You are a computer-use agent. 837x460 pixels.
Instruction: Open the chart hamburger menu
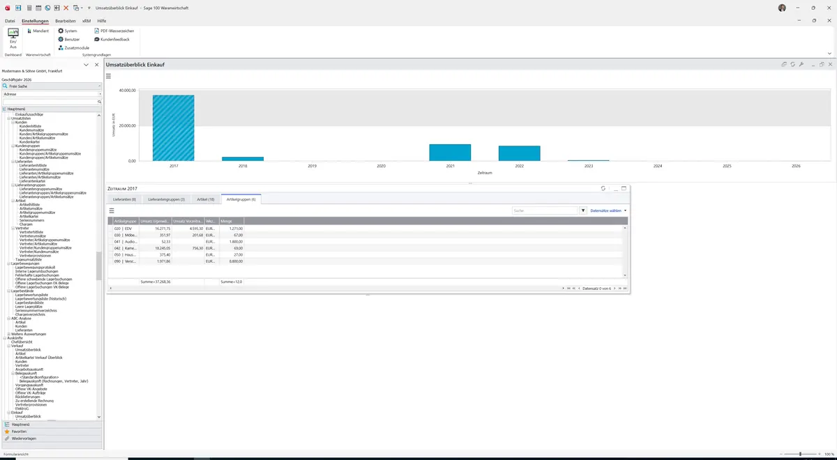click(x=109, y=75)
